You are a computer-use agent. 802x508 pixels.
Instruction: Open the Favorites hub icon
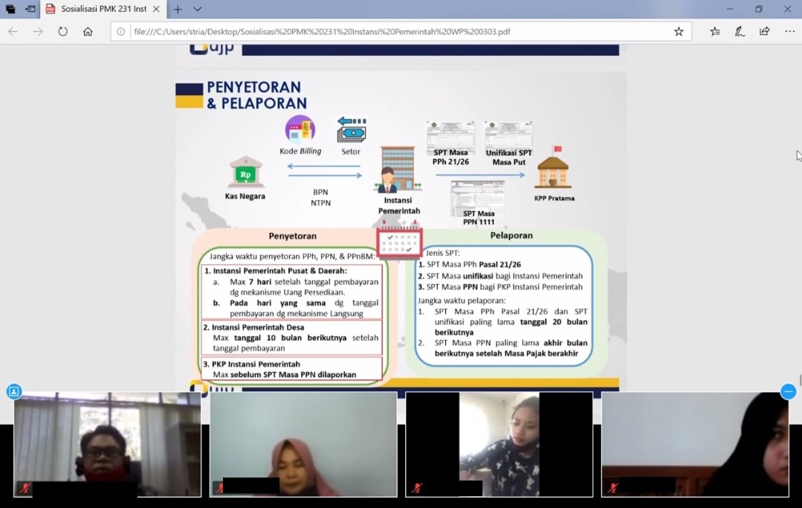click(x=714, y=31)
